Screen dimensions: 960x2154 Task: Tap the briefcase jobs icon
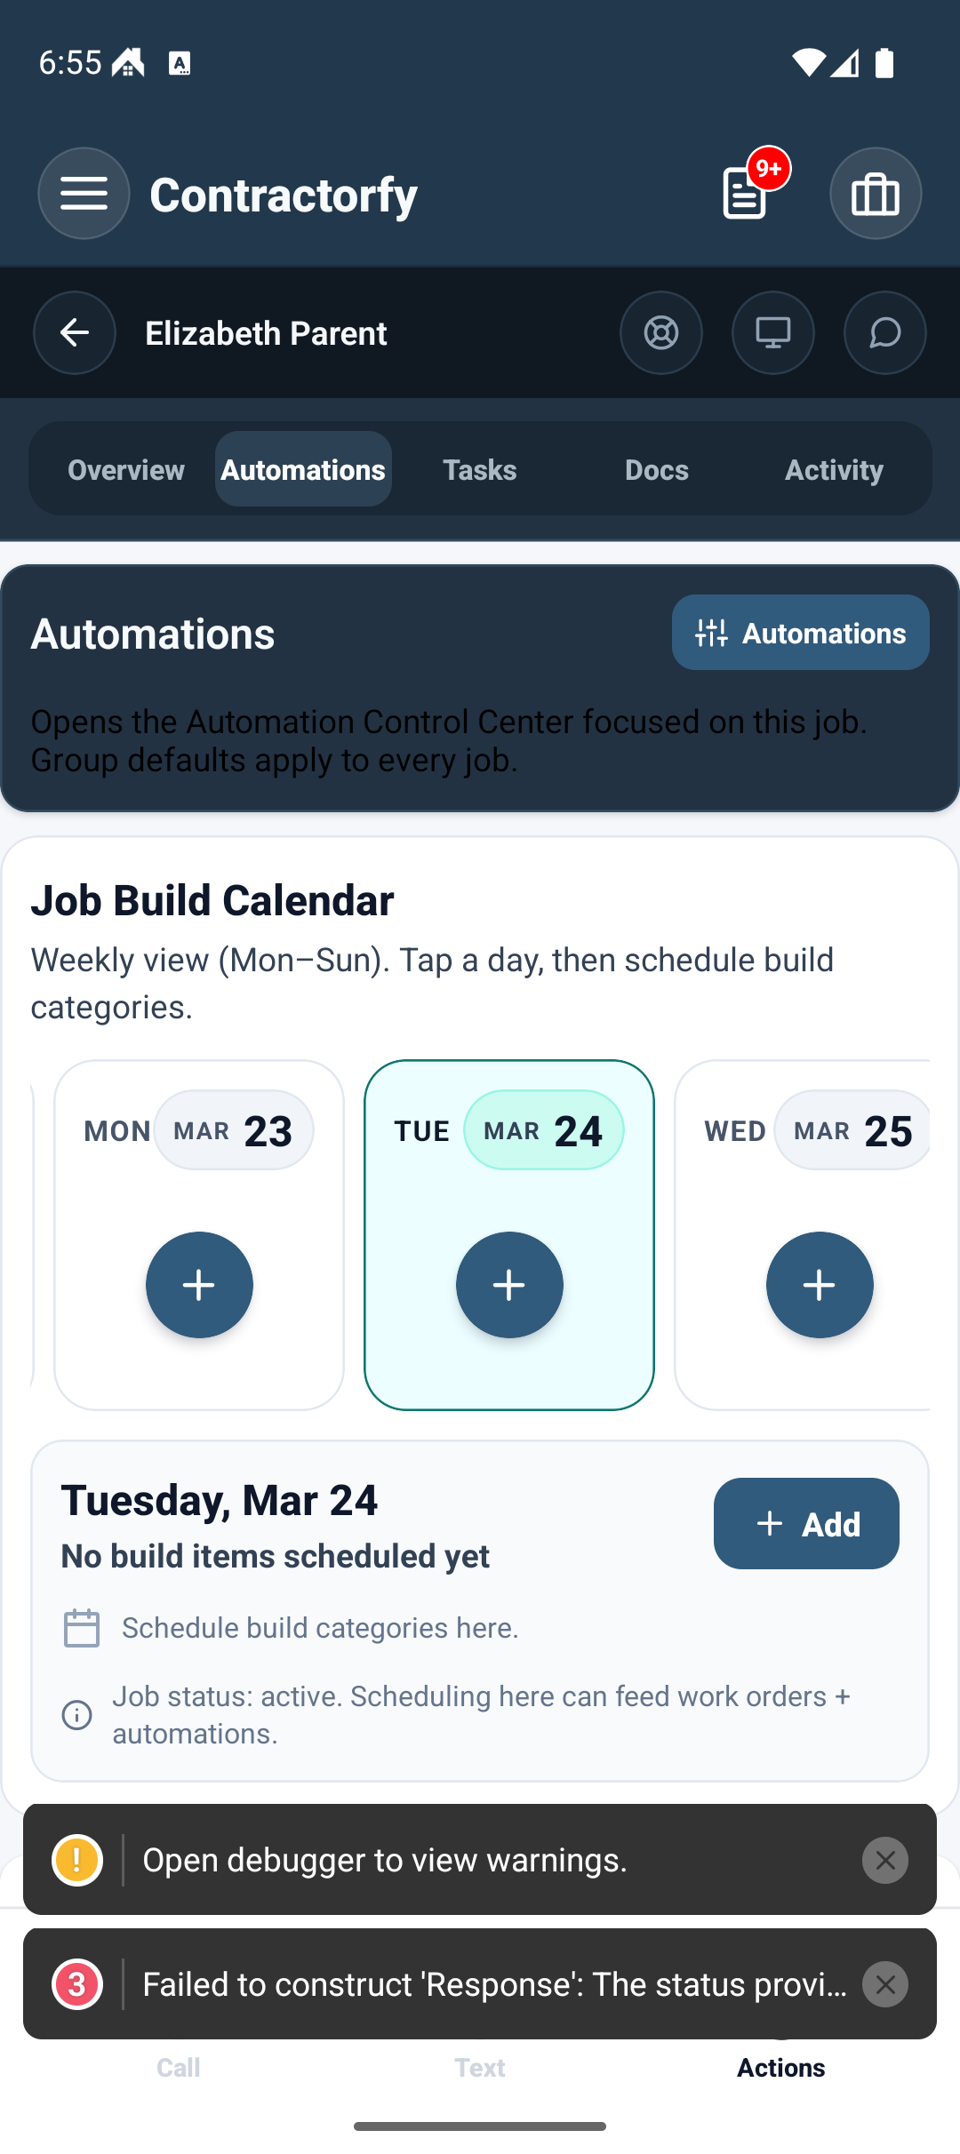tap(875, 194)
